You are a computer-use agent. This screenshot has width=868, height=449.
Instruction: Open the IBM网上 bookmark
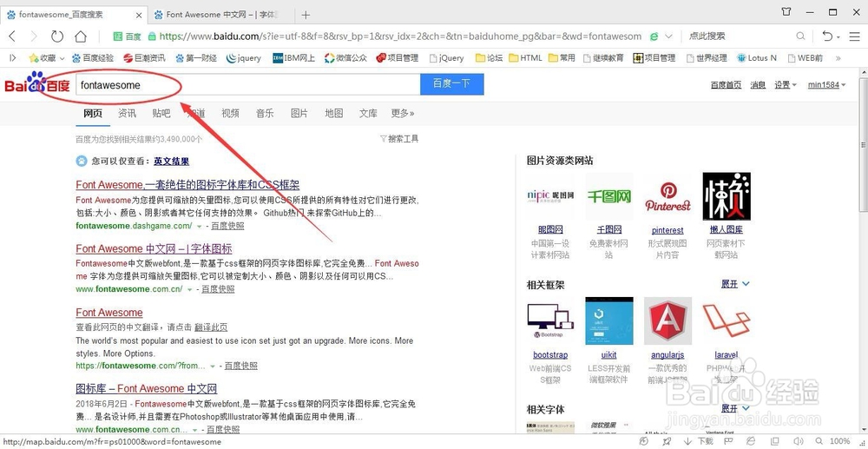pyautogui.click(x=294, y=57)
